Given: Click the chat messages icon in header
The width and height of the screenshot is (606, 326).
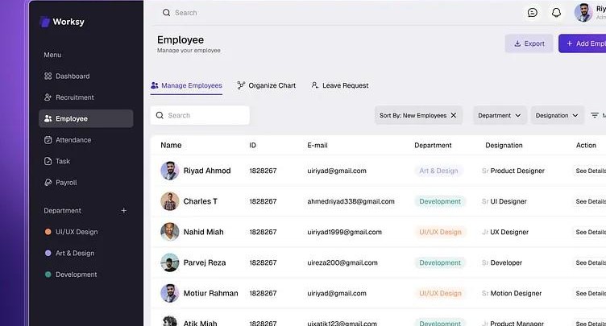Looking at the screenshot, I should 533,13.
